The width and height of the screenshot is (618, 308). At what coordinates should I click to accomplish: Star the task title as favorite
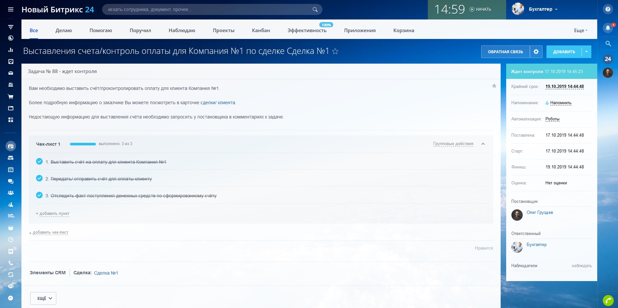(335, 51)
